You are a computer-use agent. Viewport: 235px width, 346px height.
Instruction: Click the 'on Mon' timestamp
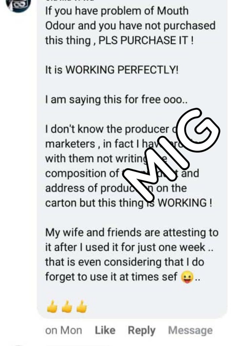click(63, 330)
